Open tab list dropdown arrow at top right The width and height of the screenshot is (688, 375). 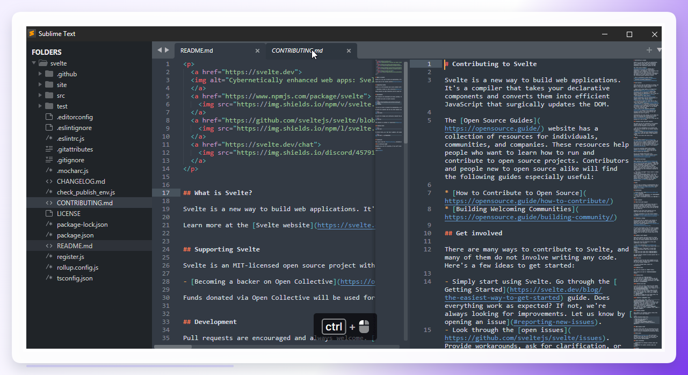coord(659,50)
